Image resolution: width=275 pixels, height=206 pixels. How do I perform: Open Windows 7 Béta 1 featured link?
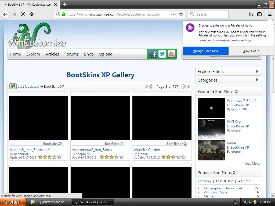(x=242, y=101)
